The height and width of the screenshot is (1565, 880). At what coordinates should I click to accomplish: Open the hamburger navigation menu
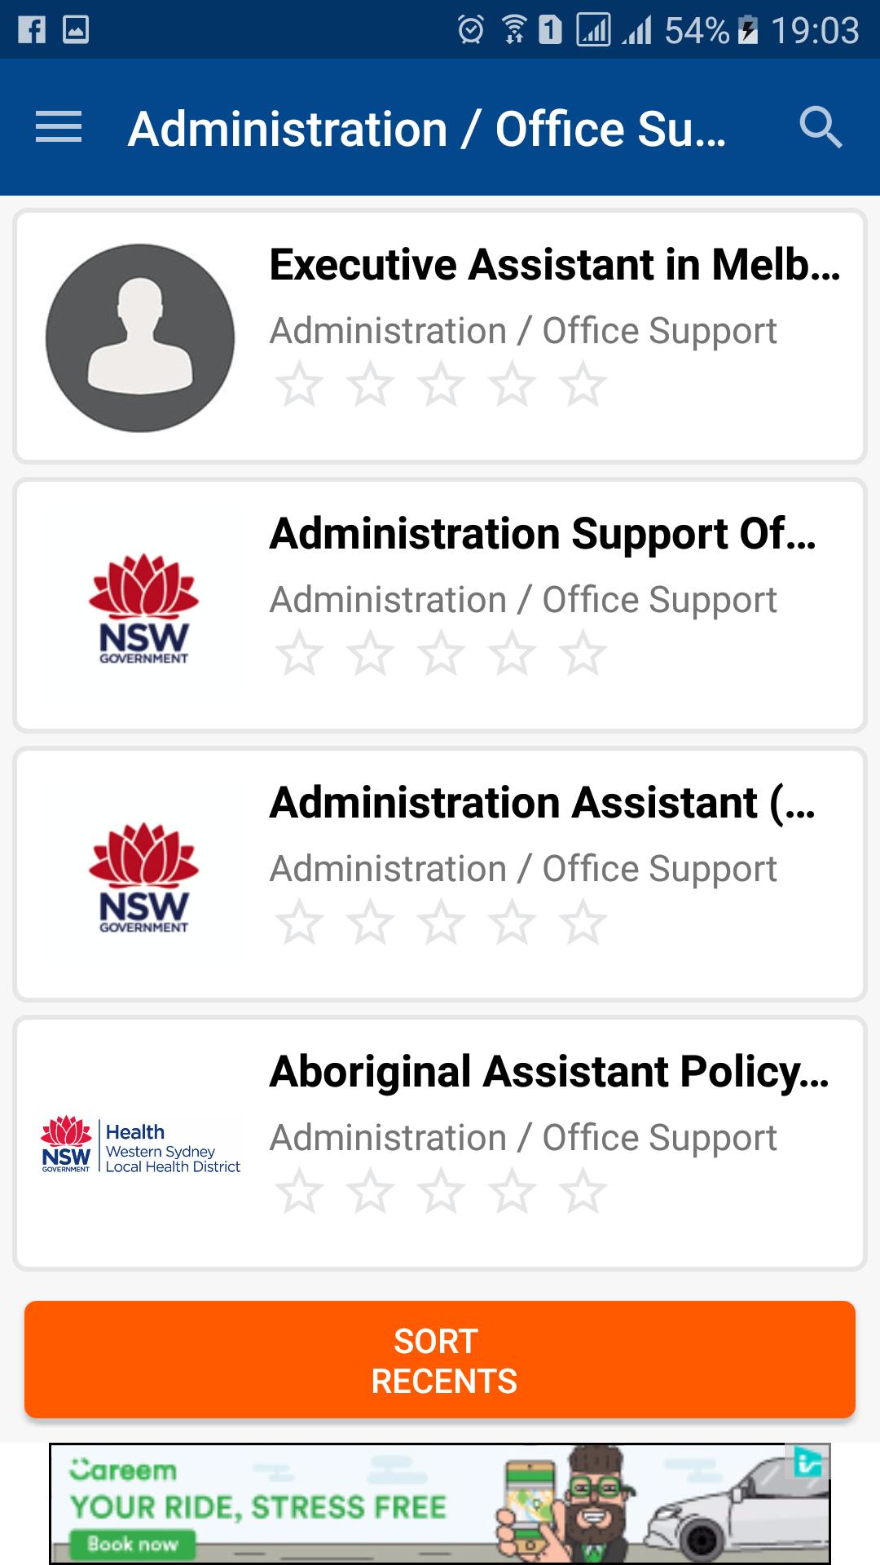point(59,127)
